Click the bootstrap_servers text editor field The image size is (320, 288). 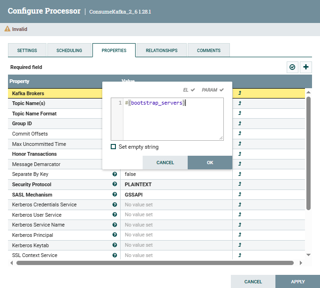(173, 119)
